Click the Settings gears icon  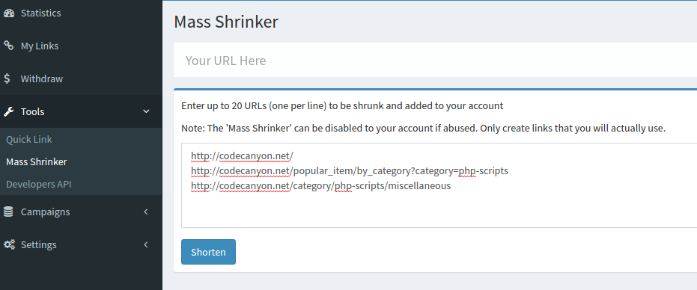click(x=9, y=244)
